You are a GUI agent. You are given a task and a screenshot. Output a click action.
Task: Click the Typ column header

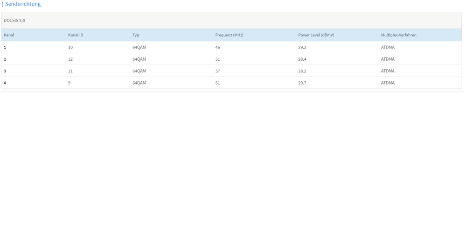[136, 35]
